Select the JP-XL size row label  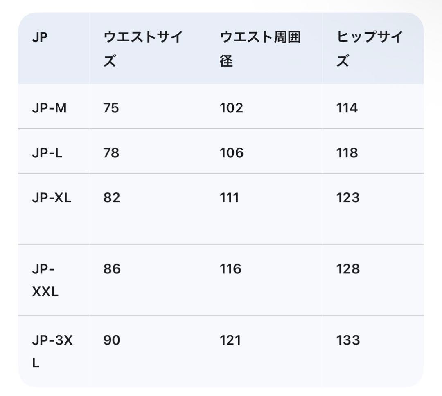[52, 198]
